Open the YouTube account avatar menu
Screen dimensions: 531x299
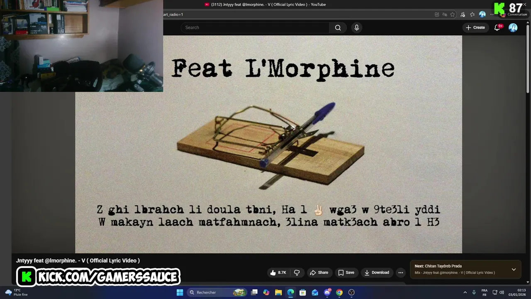tap(513, 27)
